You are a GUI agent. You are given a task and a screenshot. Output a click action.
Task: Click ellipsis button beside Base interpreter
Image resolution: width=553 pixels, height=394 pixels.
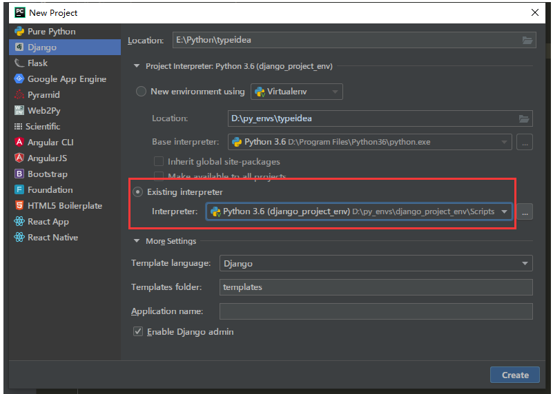[525, 142]
